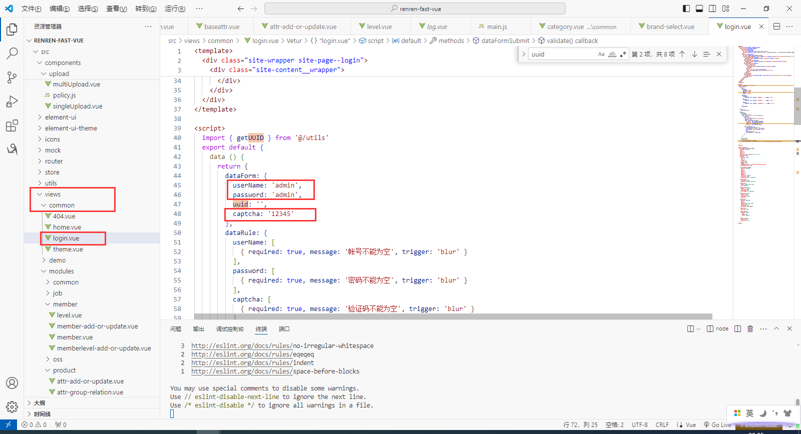Viewport: 801px width, 434px height.
Task: Toggle the secondary side bar layout icon
Action: pyautogui.click(x=712, y=8)
